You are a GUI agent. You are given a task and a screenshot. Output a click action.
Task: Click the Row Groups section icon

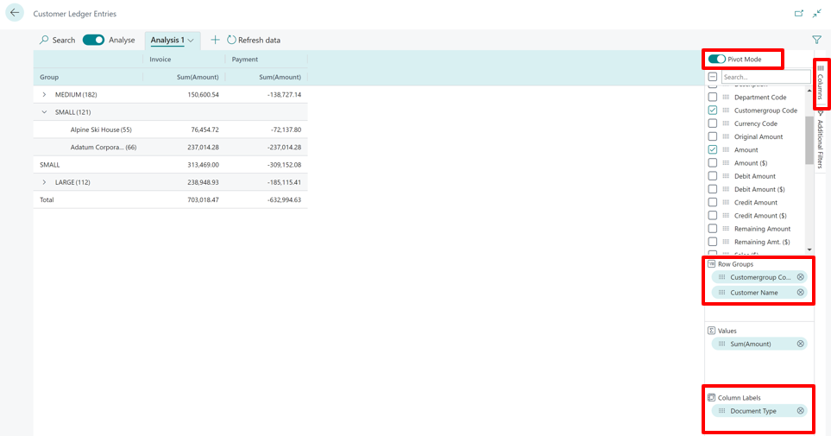711,263
